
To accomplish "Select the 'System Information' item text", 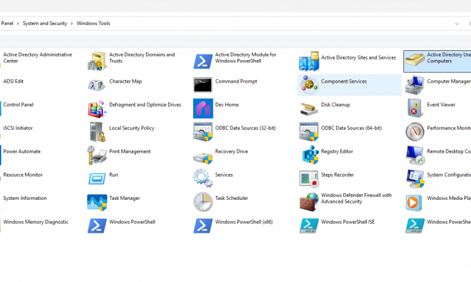I will [25, 198].
